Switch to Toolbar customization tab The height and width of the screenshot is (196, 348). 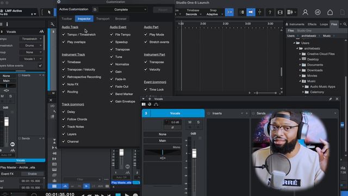67,19
